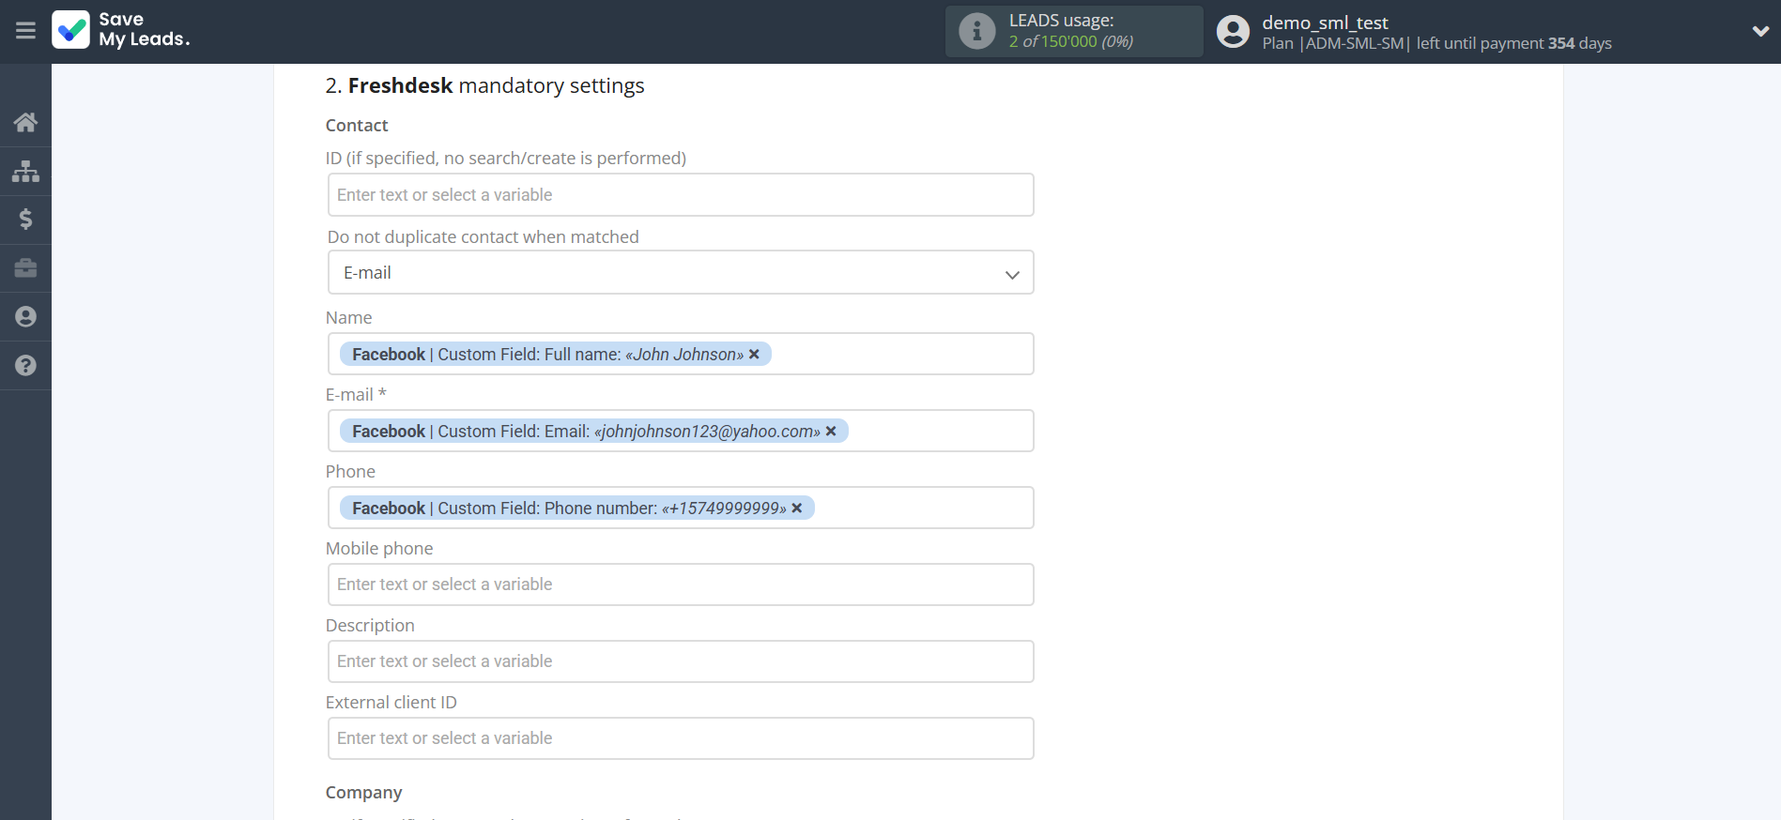
Task: Expand the account menu chevron
Action: (x=1760, y=31)
